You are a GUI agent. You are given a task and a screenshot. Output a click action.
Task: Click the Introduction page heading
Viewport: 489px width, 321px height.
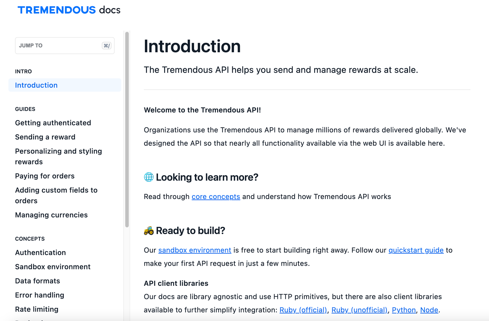click(192, 46)
